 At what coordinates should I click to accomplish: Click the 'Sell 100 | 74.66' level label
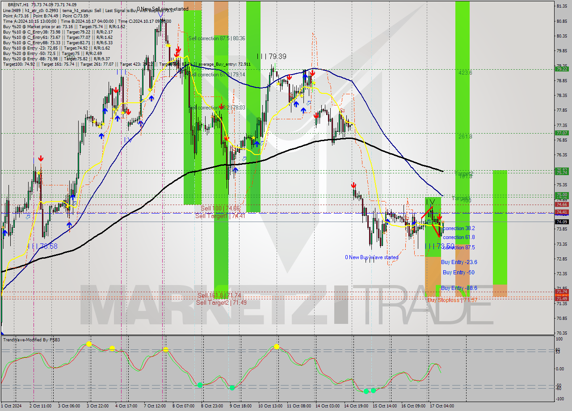pos(220,208)
